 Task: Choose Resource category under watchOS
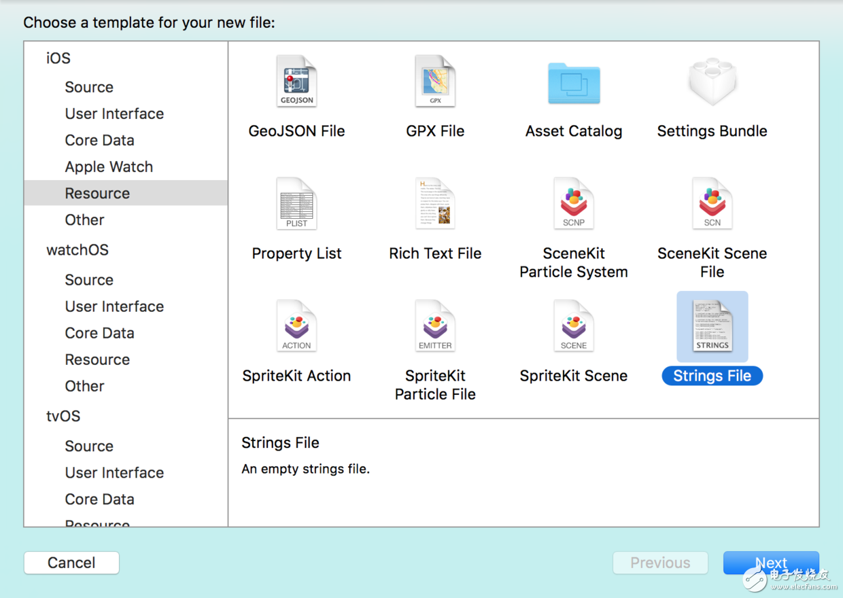coord(97,359)
